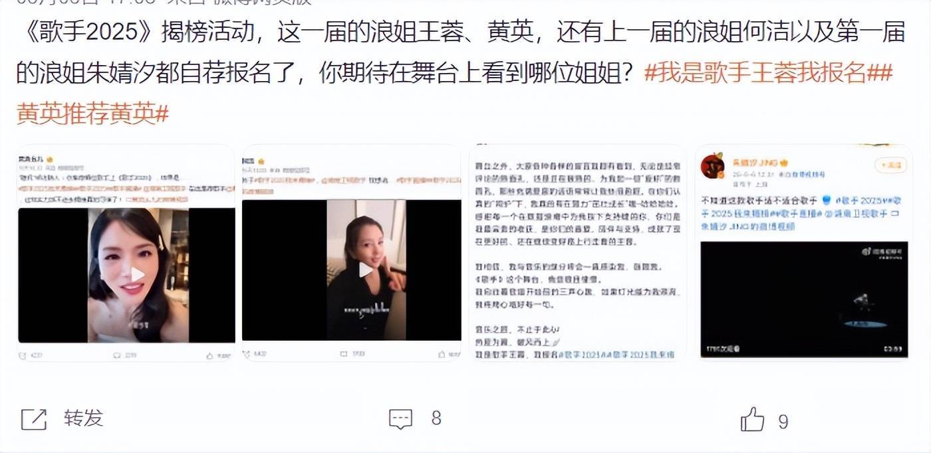Viewport: 931px width, 453px height.
Task: Open comments via the speech bubble icon
Action: point(400,419)
